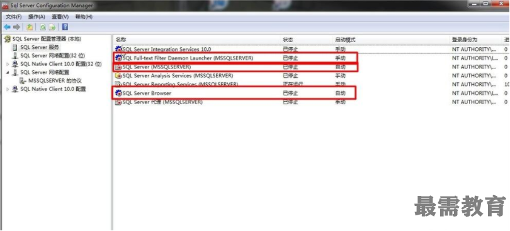510x231 pixels.
Task: Click the icon beside MSSQLSERVER 的协议
Action: coord(23,81)
